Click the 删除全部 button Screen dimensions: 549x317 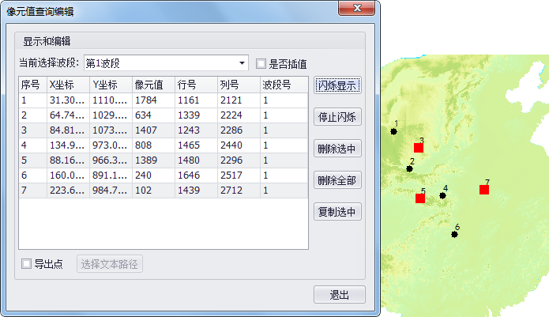coord(337,180)
